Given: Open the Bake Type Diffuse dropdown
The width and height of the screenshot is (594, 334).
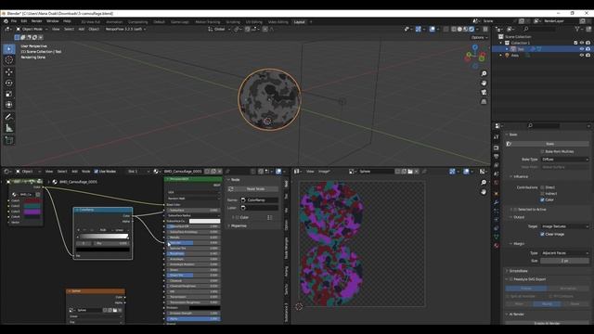Looking at the screenshot, I should [564, 160].
